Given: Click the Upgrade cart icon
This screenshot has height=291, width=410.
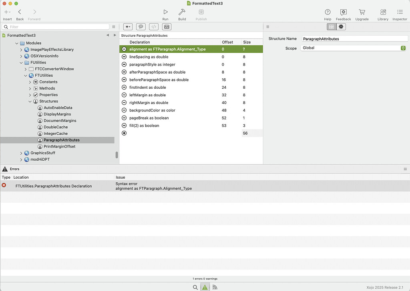Looking at the screenshot, I should (x=362, y=12).
